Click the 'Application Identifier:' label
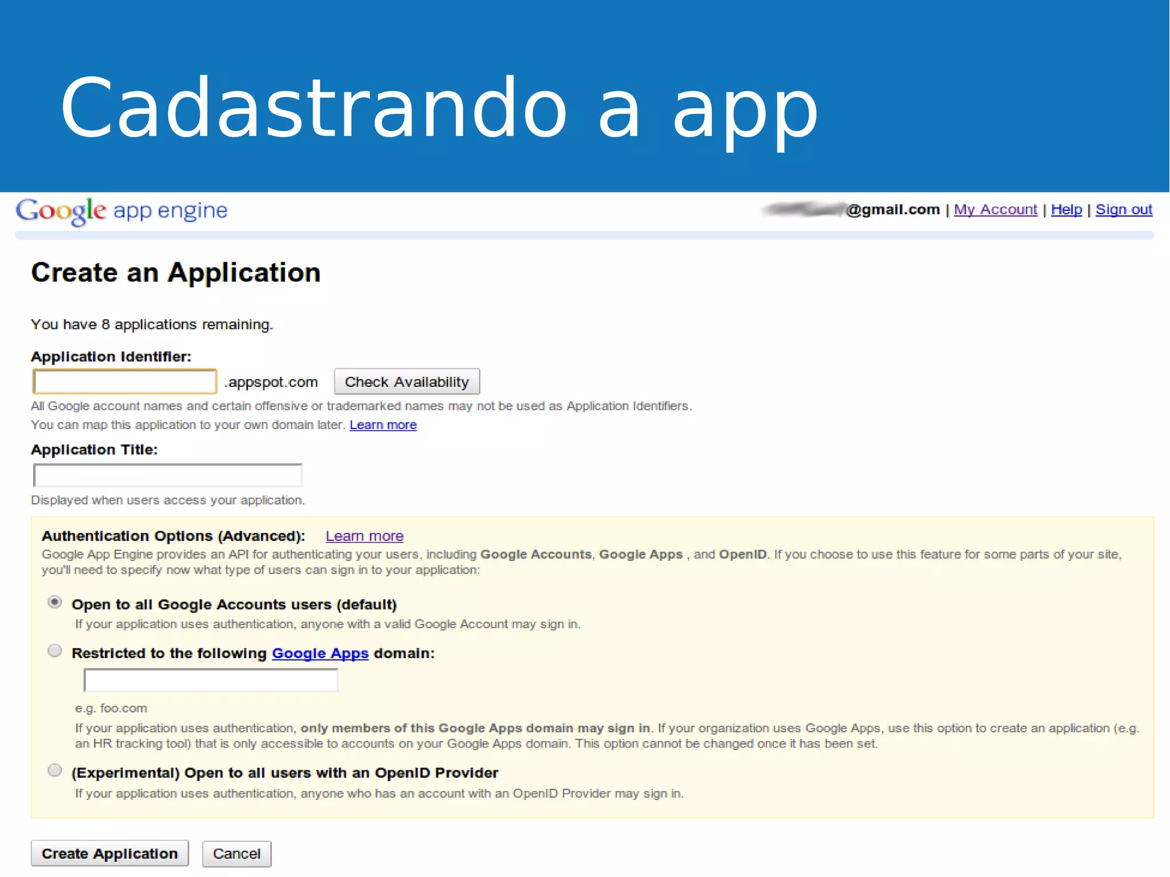1170x877 pixels. point(111,357)
